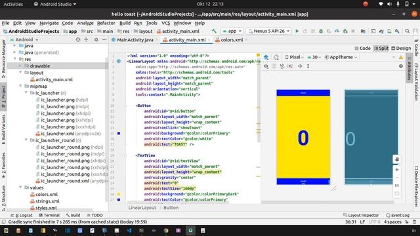The height and width of the screenshot is (236, 420).
Task: Open Ubuntu Activities overview
Action: [13, 4]
